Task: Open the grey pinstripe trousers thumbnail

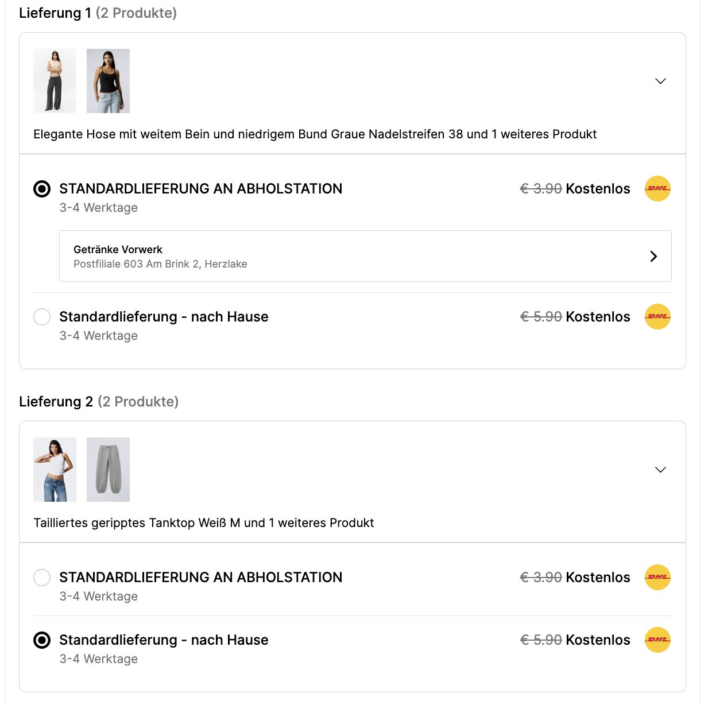Action: 55,80
